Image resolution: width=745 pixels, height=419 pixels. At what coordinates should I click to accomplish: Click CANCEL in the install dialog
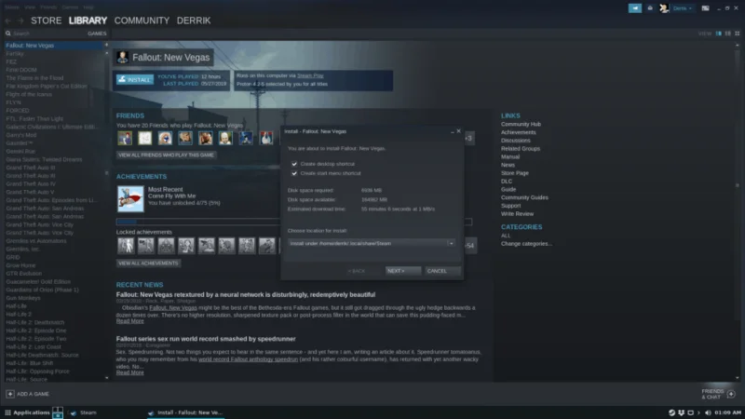(442, 271)
